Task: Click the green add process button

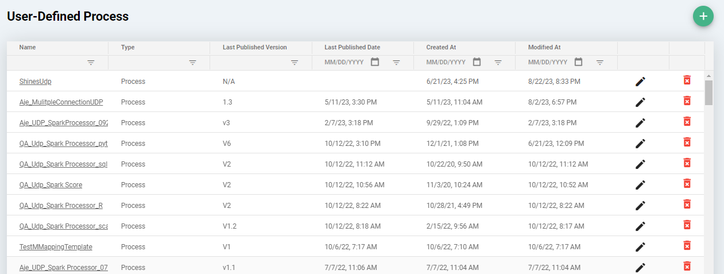Action: 703,16
